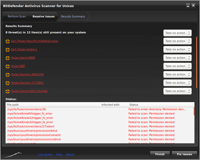Screen dimensions: 200x160
Task: Switch to the Perform Scan step tab
Action: pyautogui.click(x=17, y=17)
